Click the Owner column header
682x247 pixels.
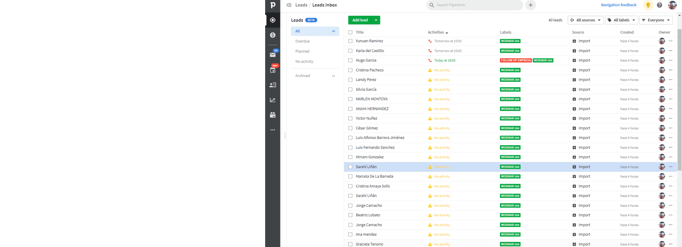(664, 32)
